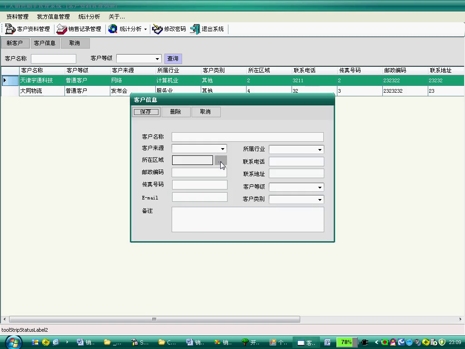Click the horizontal scrollbar thumb
The image size is (465, 349).
click(x=154, y=319)
